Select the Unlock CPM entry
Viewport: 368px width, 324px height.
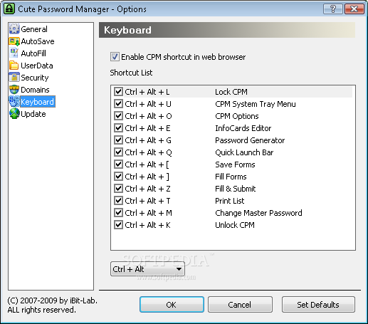tap(235, 225)
